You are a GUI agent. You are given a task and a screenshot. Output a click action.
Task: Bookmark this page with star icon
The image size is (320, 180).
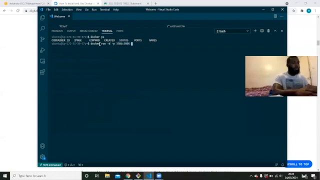(293, 11)
